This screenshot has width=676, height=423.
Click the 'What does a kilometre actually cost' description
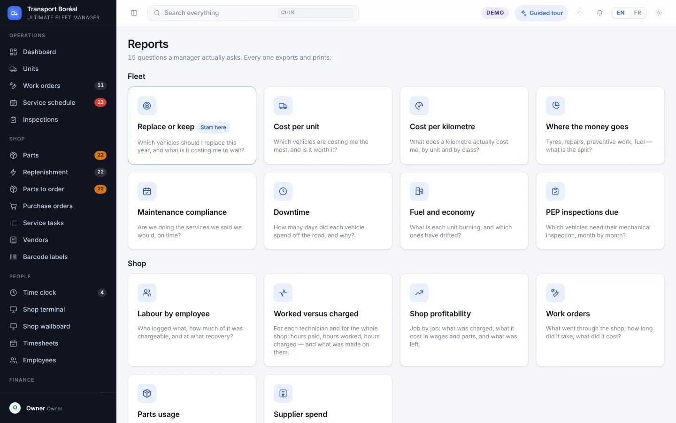pos(459,146)
